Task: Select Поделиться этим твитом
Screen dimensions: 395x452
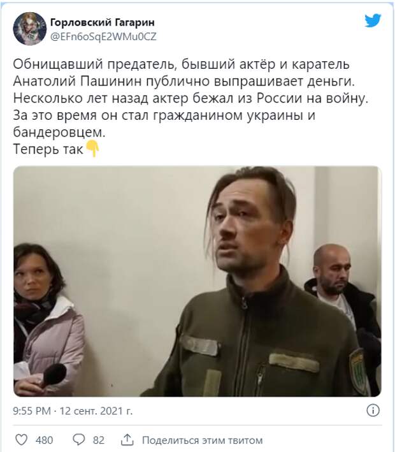Action: point(202,441)
